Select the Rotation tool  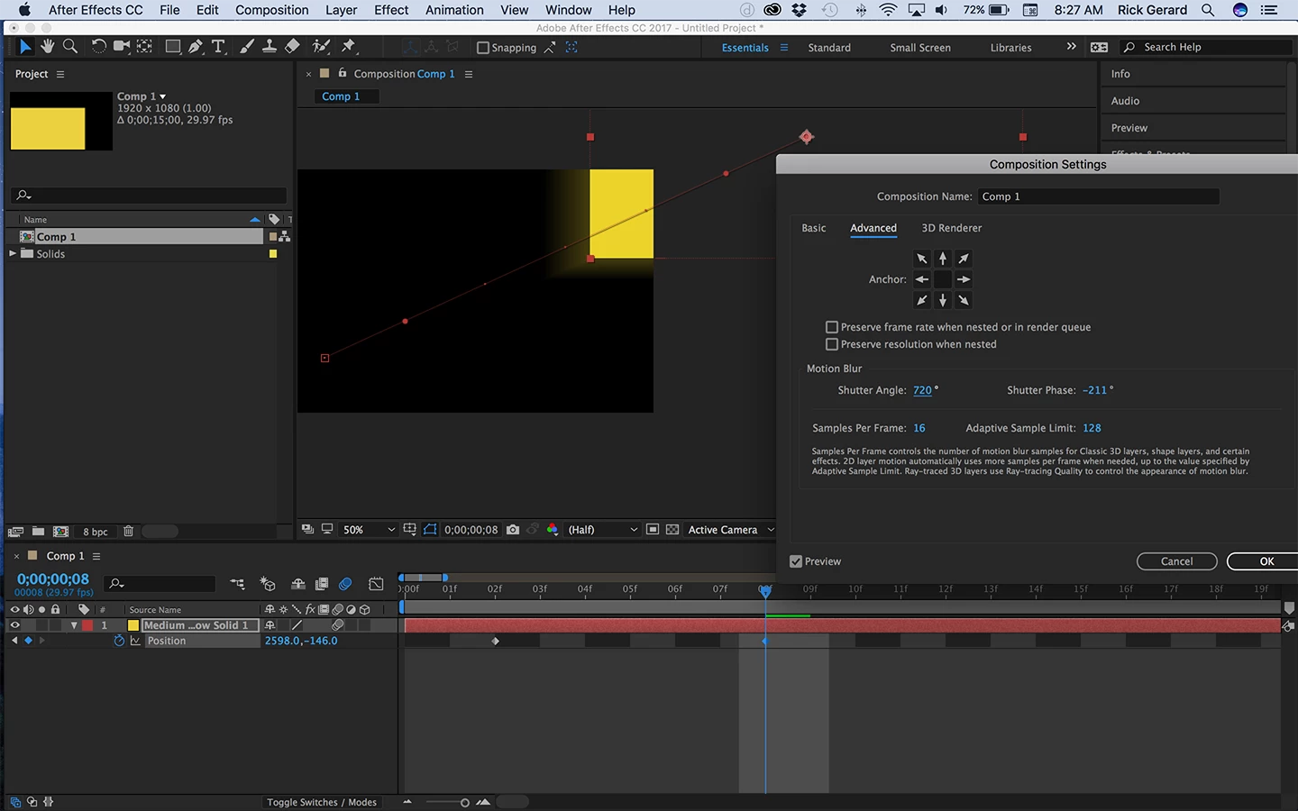98,47
